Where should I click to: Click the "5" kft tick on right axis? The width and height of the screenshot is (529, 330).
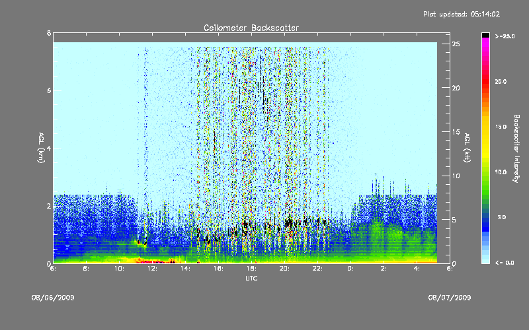454,220
